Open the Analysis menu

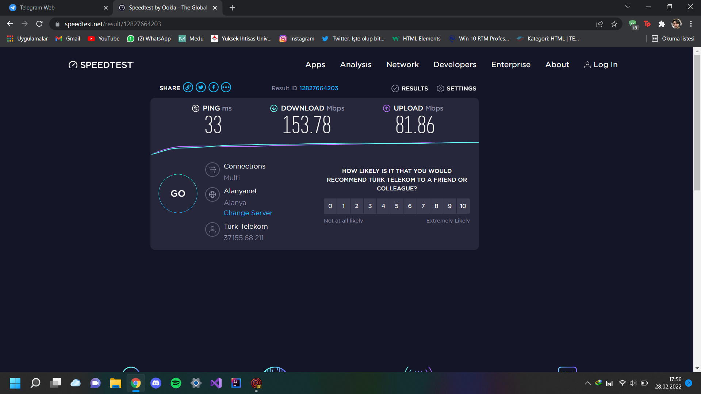tap(356, 65)
